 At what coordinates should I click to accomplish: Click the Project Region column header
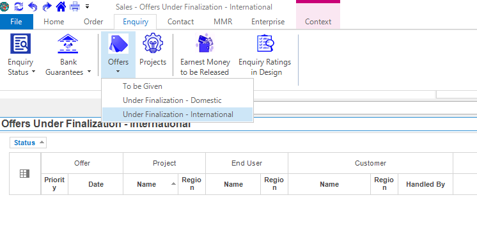(x=192, y=184)
